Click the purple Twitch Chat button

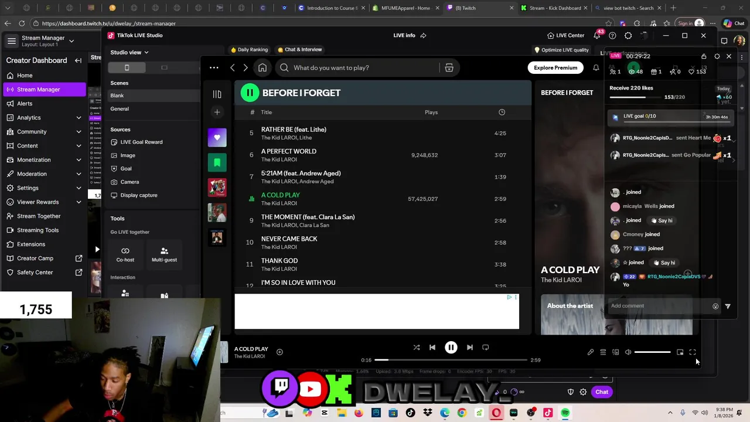602,392
